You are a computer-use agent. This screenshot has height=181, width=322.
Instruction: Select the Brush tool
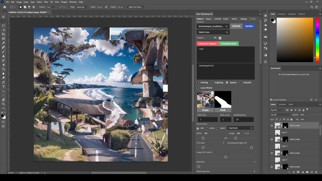click(x=4, y=52)
